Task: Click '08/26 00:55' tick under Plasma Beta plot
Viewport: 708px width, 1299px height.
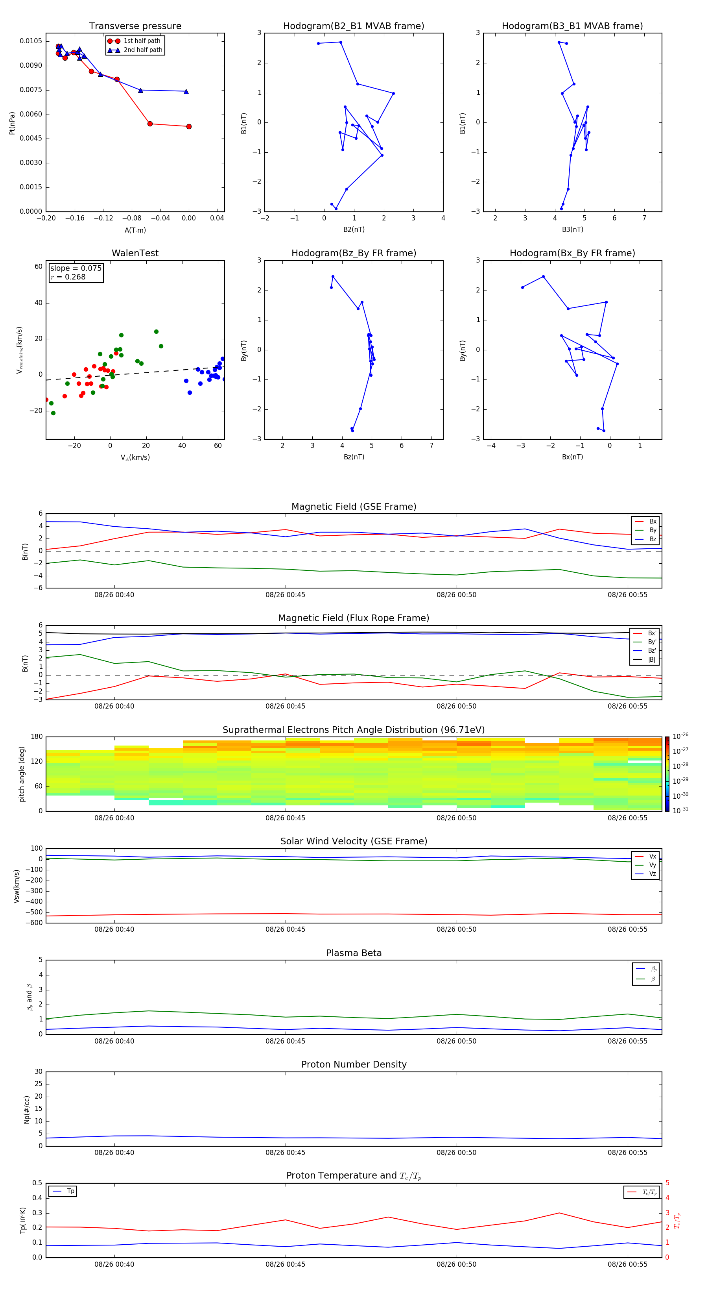Action: click(x=627, y=1041)
